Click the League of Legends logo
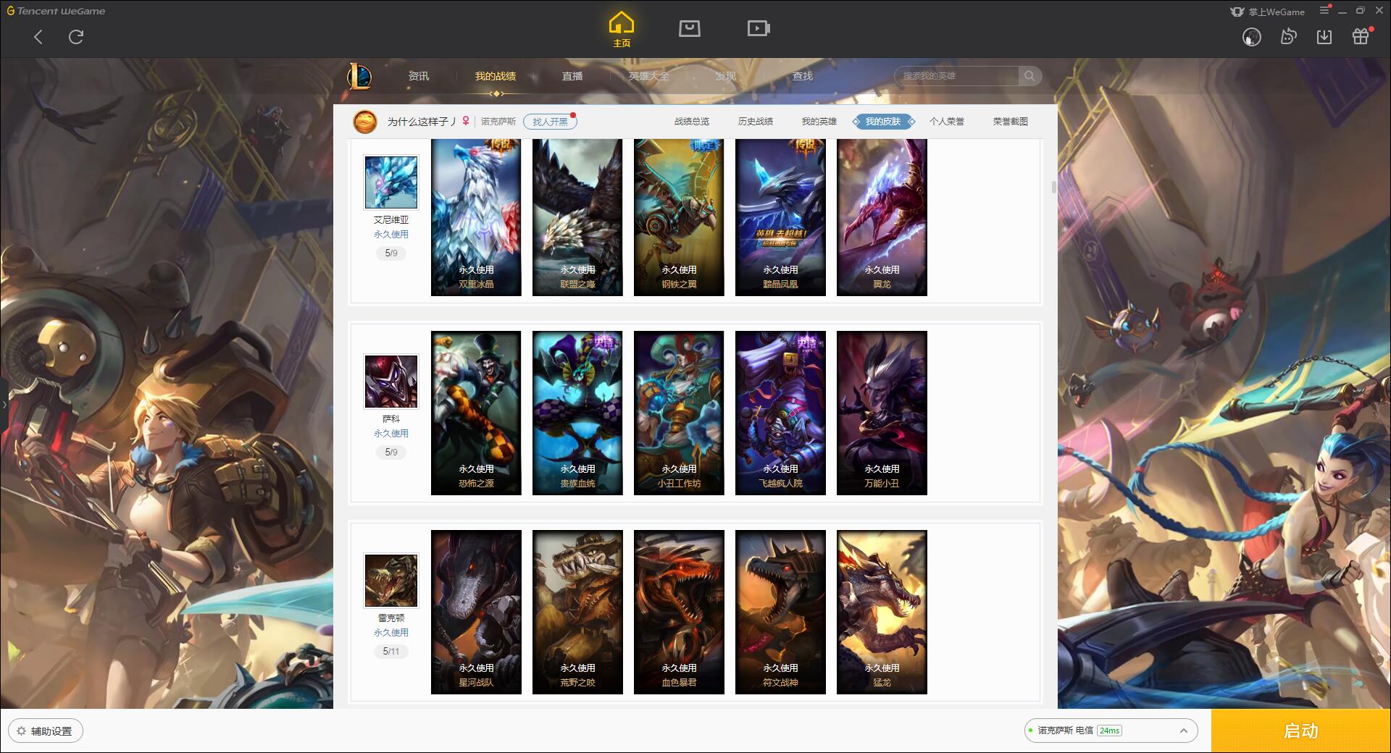The width and height of the screenshot is (1391, 753). (x=360, y=76)
